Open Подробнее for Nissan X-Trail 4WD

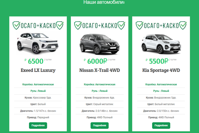coord(100,125)
